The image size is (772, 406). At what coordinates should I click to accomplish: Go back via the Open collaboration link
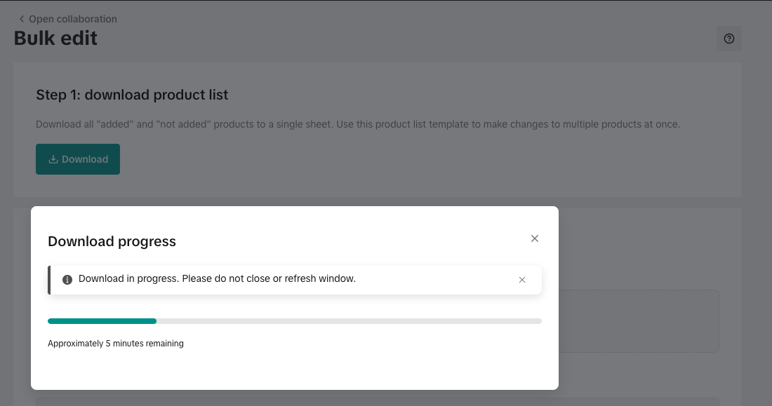[x=72, y=19]
